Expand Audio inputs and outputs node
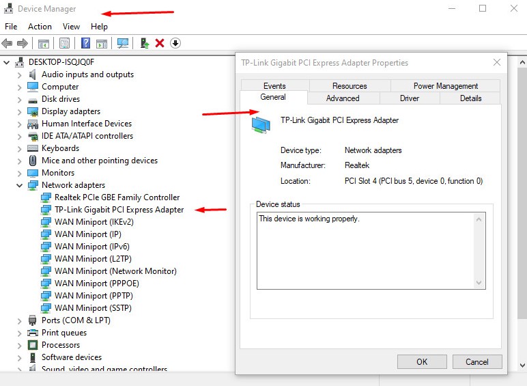This screenshot has width=527, height=386. tap(20, 75)
